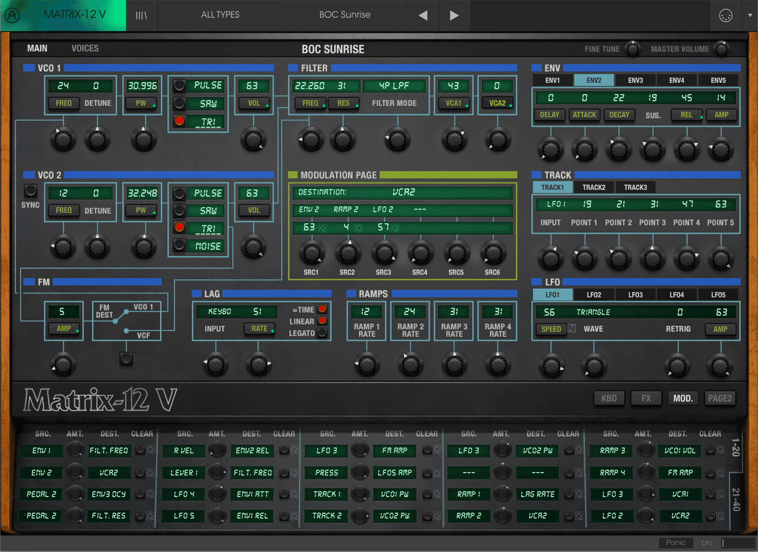The image size is (758, 552).
Task: Open the ALL TYPES preset filter
Action: pos(220,15)
